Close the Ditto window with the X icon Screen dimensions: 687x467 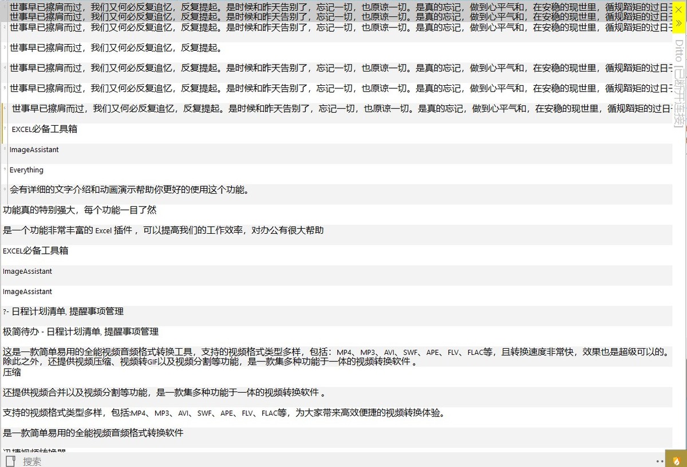pos(679,9)
